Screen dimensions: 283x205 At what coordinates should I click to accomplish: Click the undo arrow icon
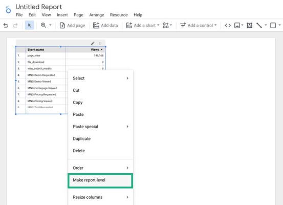pyautogui.click(x=6, y=25)
